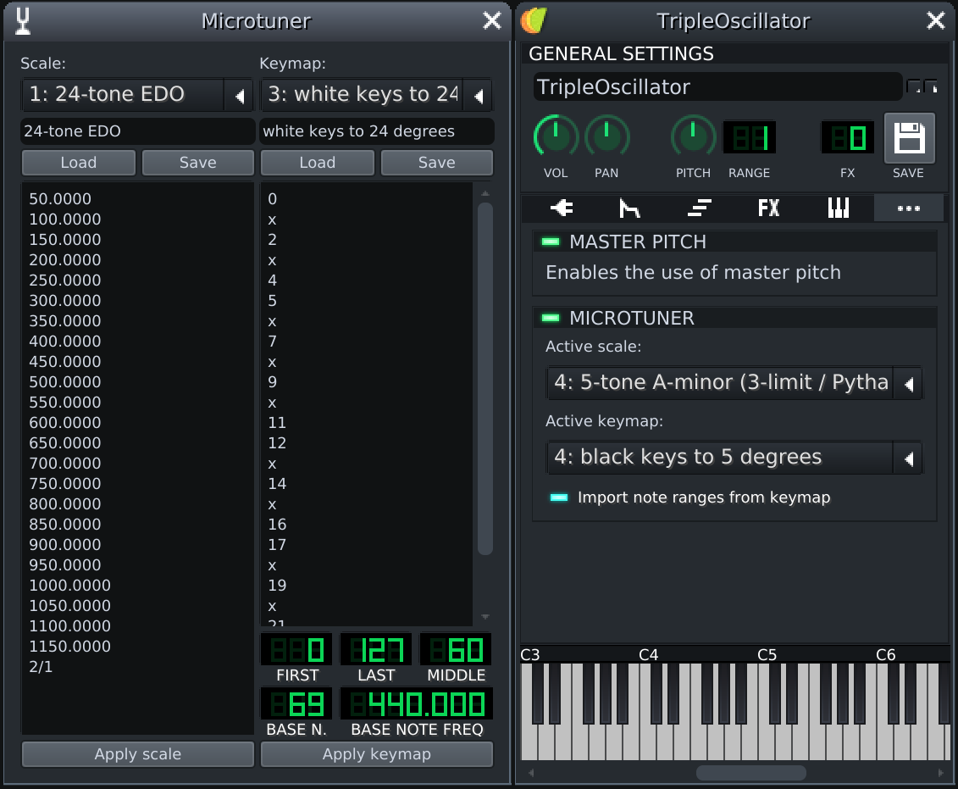This screenshot has width=958, height=789.
Task: Click the TripleOscillator window logo icon
Action: pyautogui.click(x=534, y=20)
